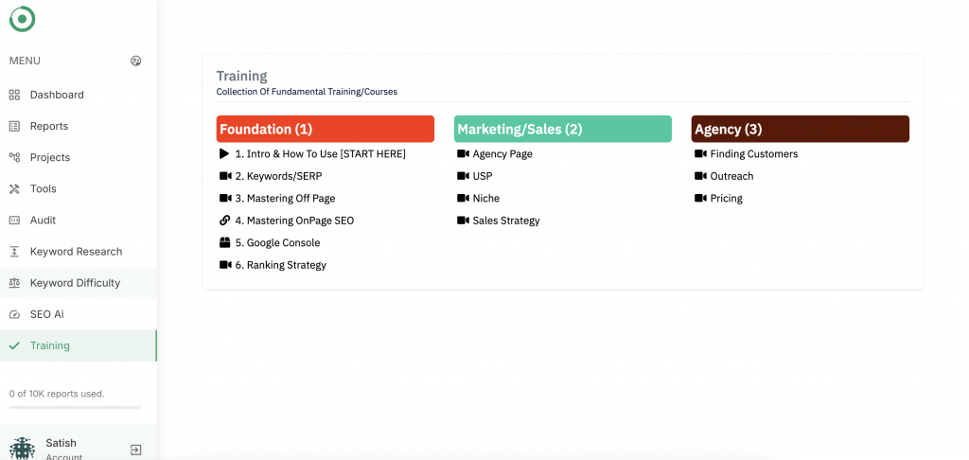Click the video icon beside Ranking Strategy
969x460 pixels.
click(x=225, y=265)
